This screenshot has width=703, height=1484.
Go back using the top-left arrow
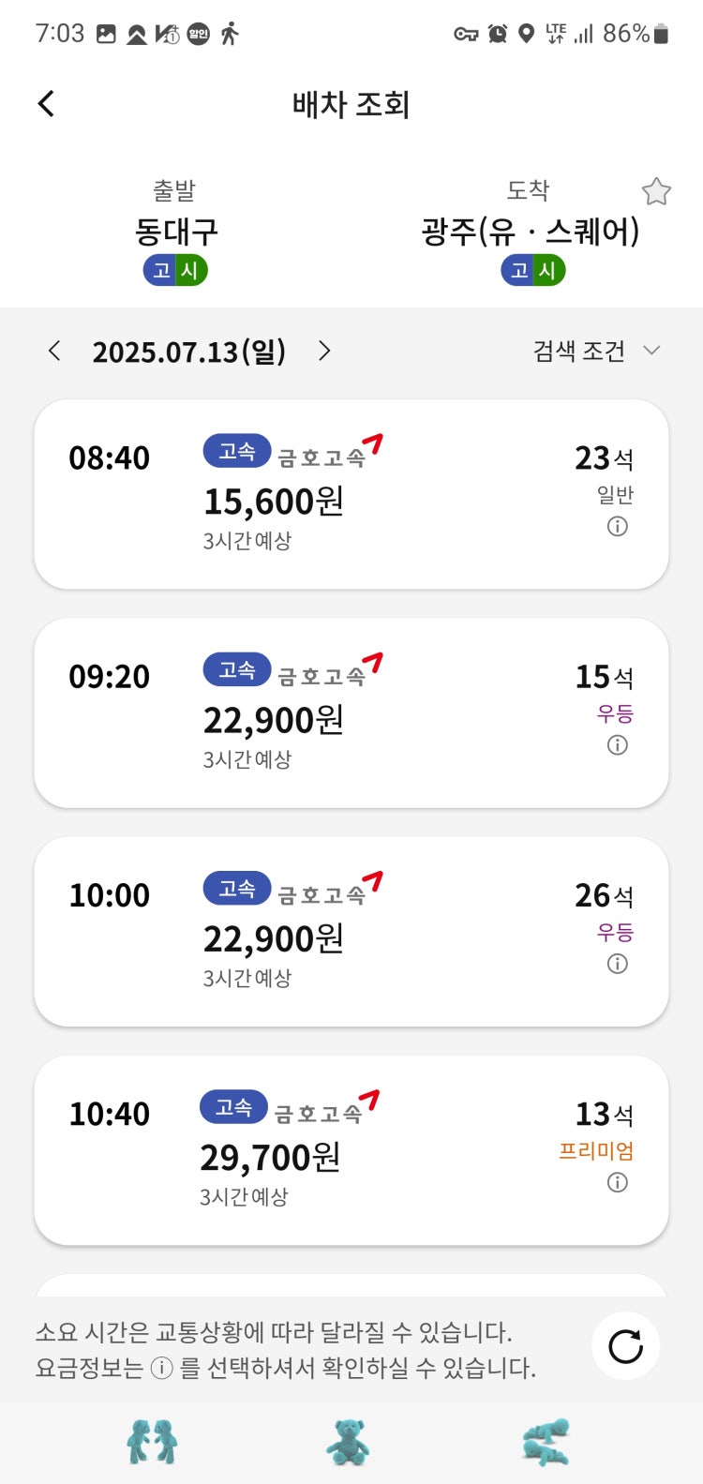(x=46, y=103)
